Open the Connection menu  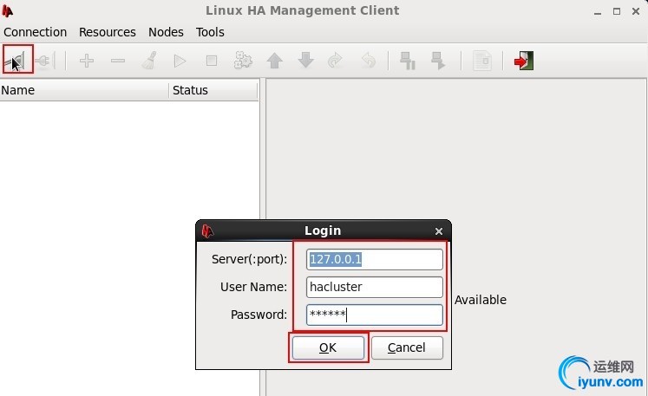36,32
